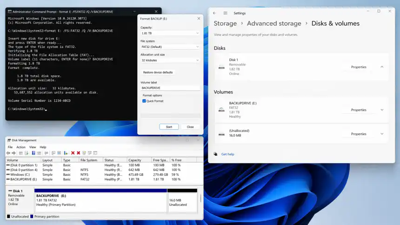Open the Allocation unit size dropdown

170,60
